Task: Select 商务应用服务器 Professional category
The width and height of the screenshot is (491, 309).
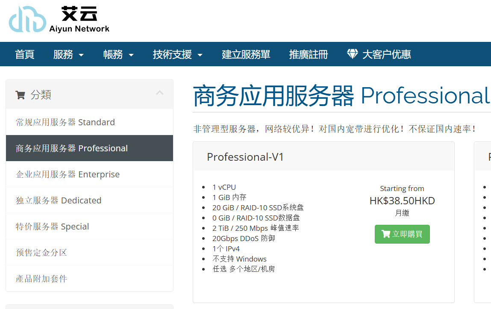Action: (x=90, y=148)
